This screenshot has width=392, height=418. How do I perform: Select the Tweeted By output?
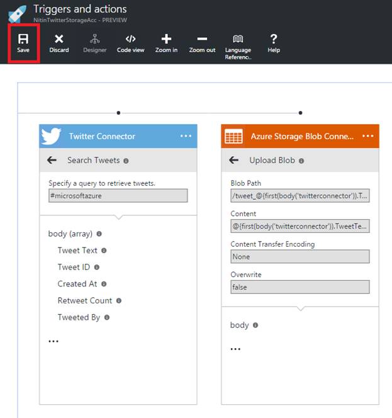coord(79,317)
